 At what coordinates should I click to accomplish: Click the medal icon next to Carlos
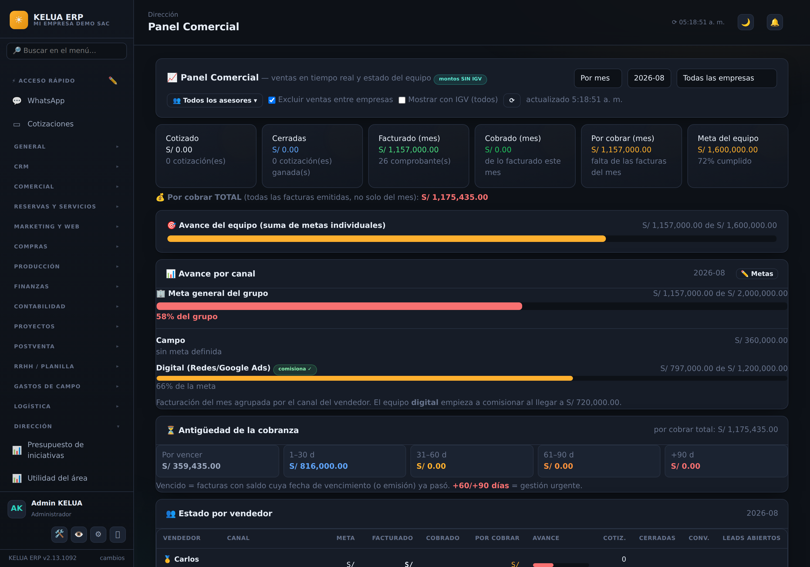[168, 559]
